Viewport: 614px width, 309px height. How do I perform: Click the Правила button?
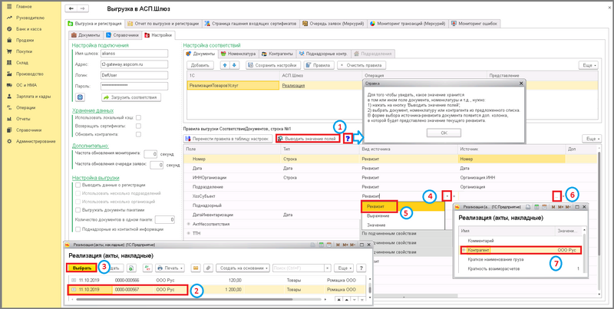point(319,65)
